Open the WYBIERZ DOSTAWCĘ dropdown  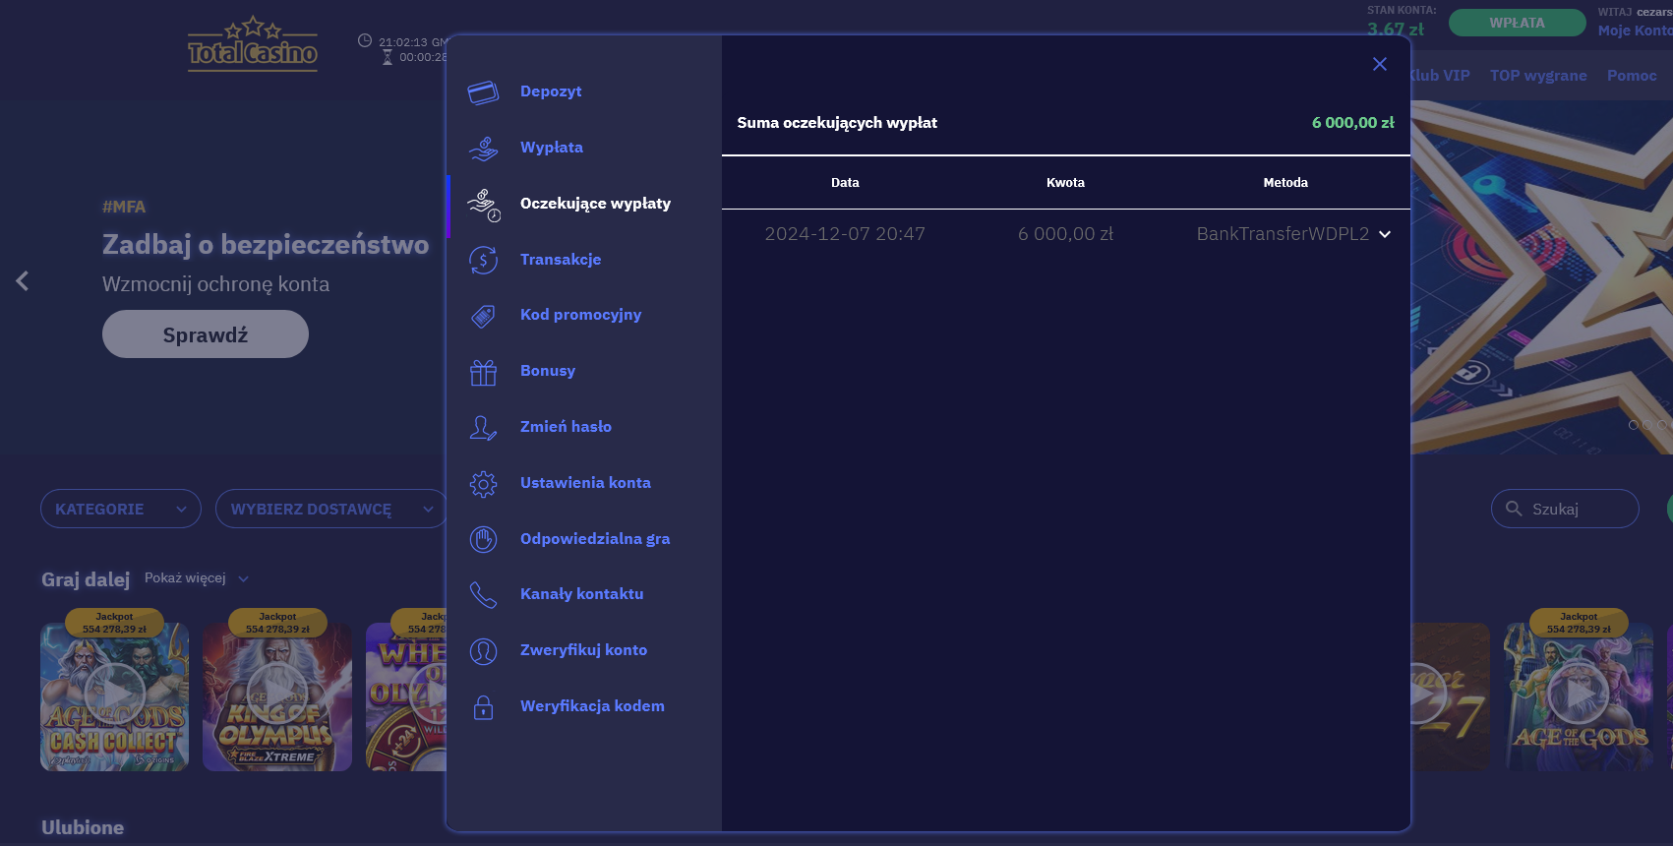click(330, 509)
